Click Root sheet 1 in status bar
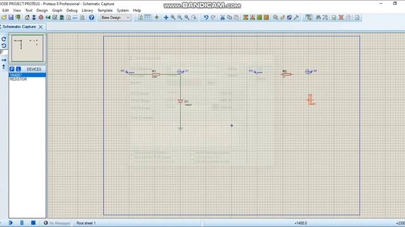Viewport: 405px width, 227px height. pos(86,223)
